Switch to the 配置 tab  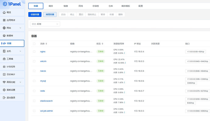[x=141, y=6]
